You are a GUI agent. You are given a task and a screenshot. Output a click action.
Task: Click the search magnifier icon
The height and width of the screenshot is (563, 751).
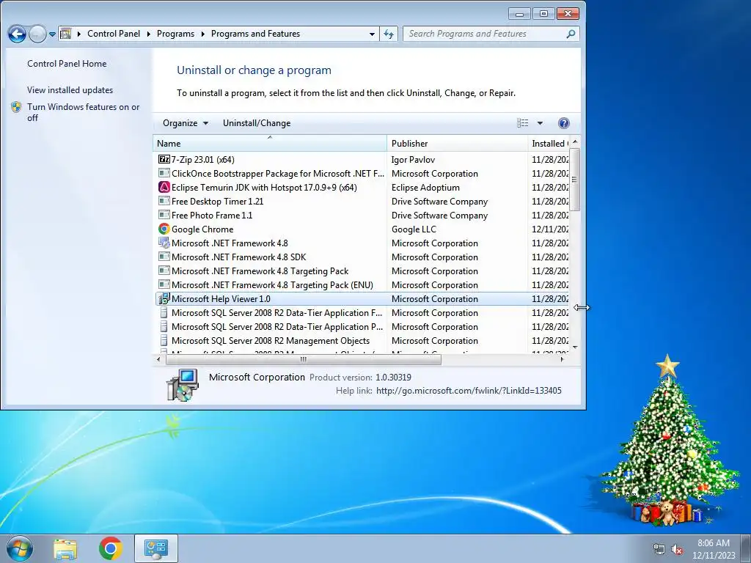[571, 34]
